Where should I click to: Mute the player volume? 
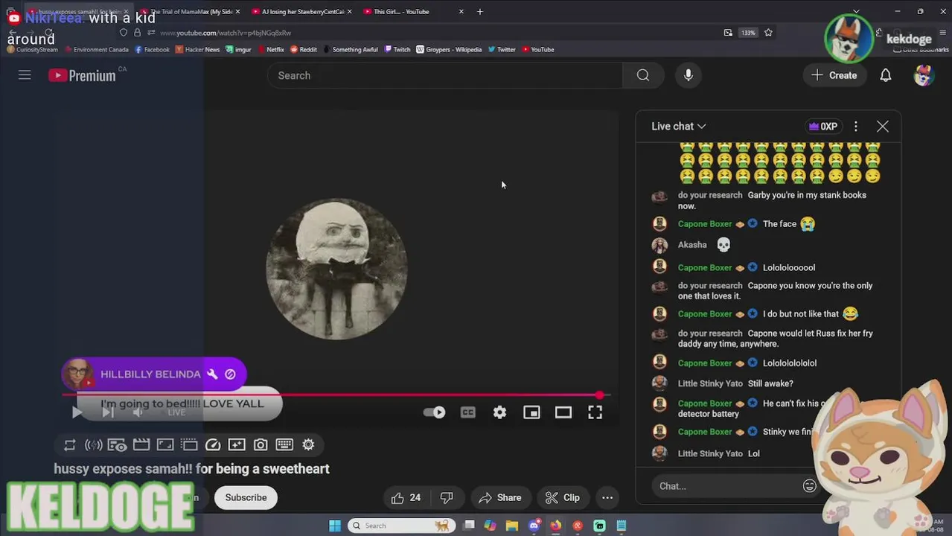click(138, 412)
